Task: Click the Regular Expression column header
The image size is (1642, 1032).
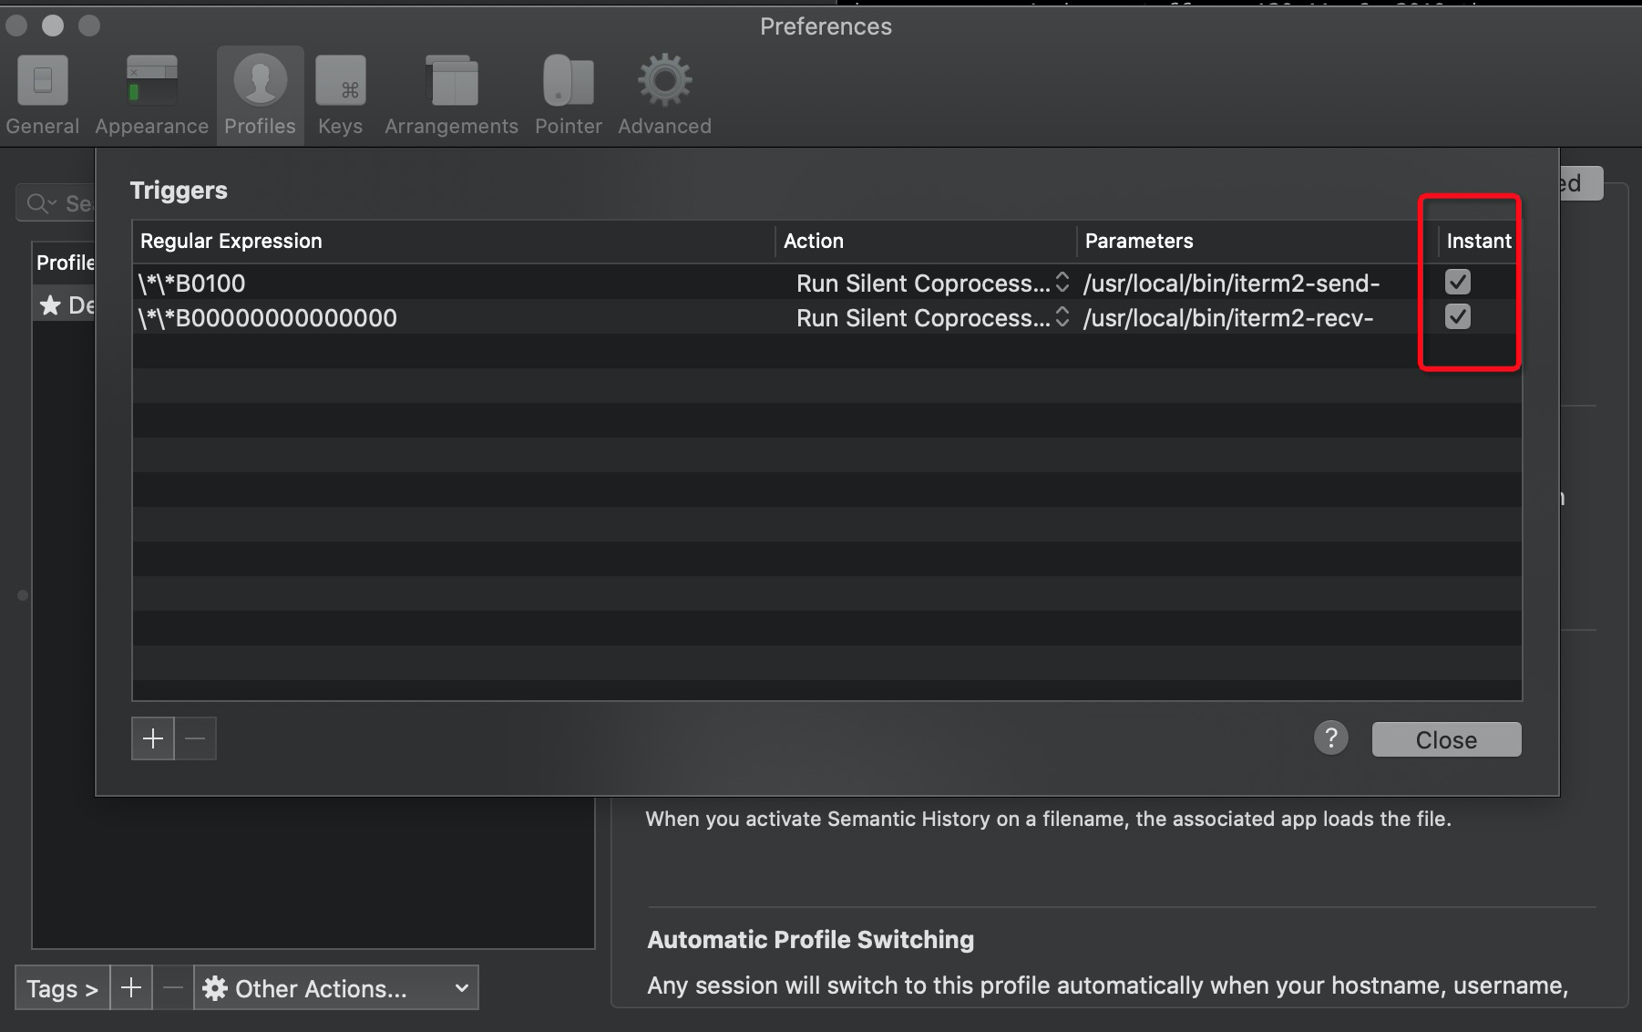Action: click(x=454, y=241)
